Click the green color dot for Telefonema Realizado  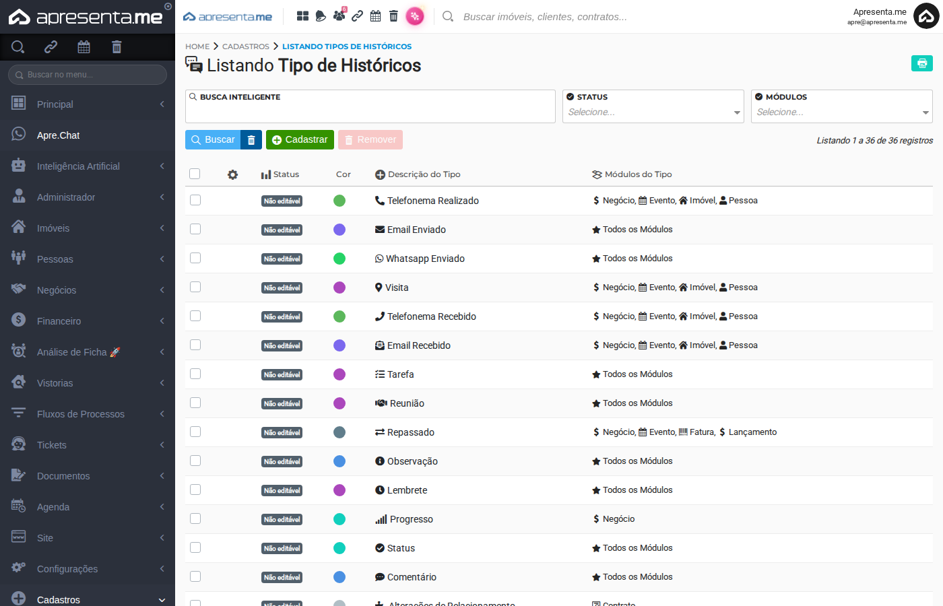tap(339, 201)
